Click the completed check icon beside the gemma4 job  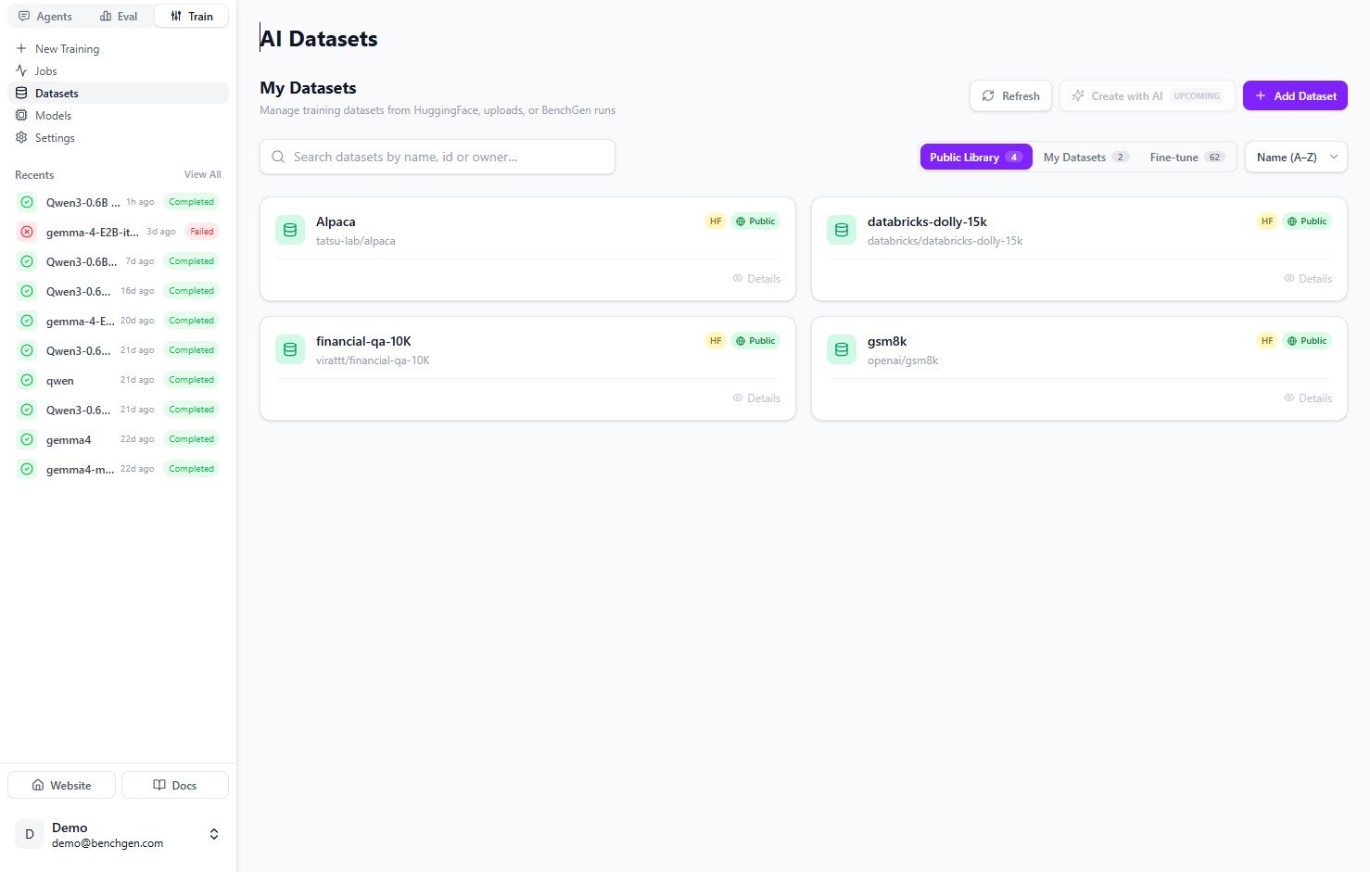pos(27,439)
